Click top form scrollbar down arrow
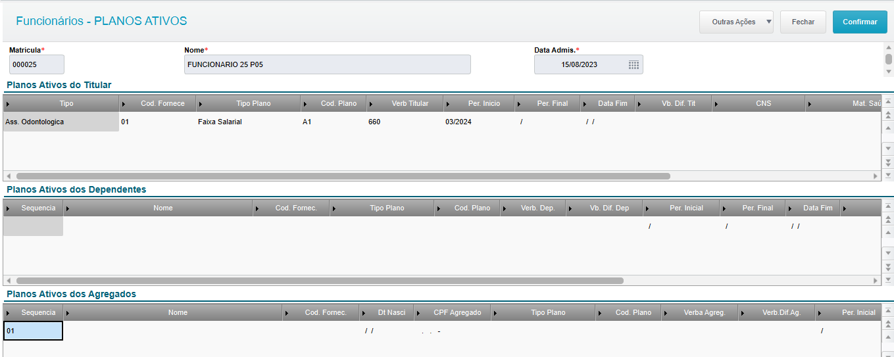The height and width of the screenshot is (357, 894). click(888, 71)
